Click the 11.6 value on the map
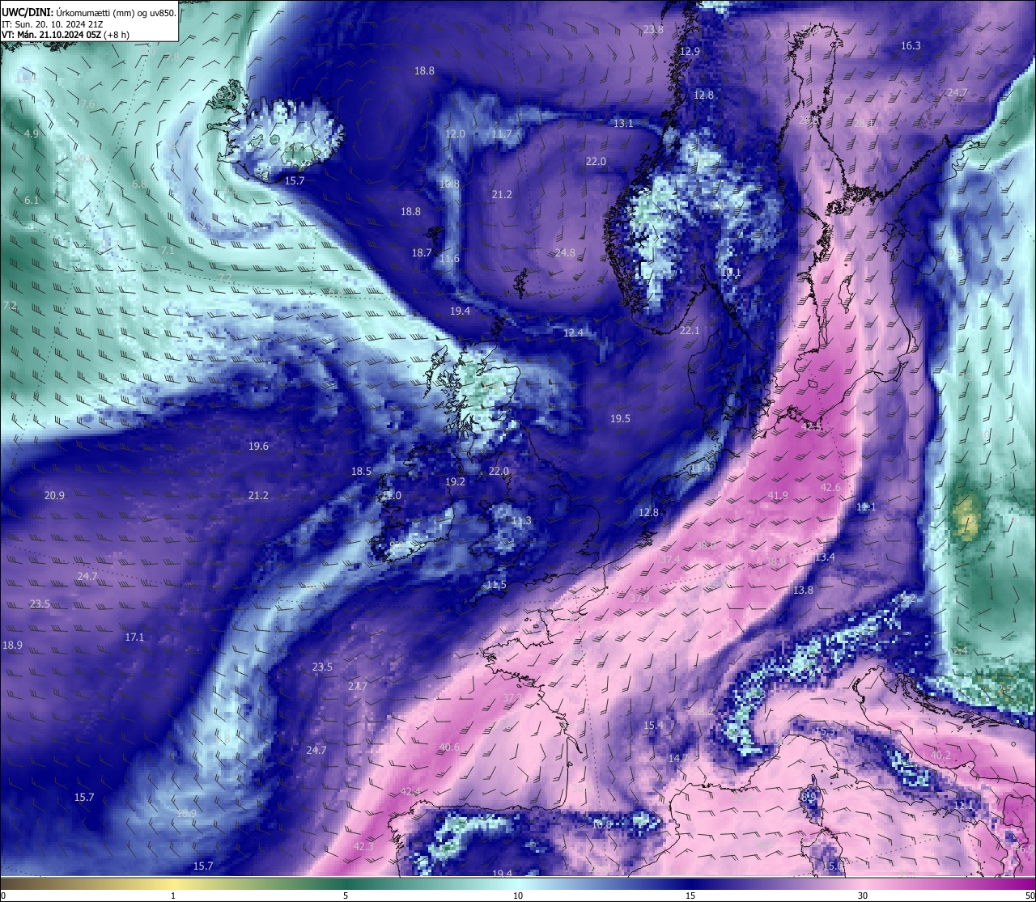The width and height of the screenshot is (1036, 902). [x=450, y=259]
